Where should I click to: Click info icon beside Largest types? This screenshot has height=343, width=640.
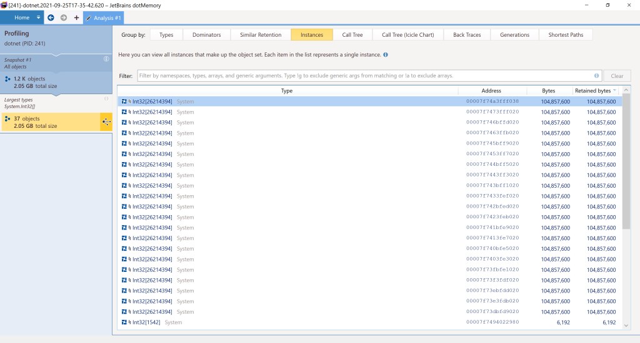pos(106,99)
